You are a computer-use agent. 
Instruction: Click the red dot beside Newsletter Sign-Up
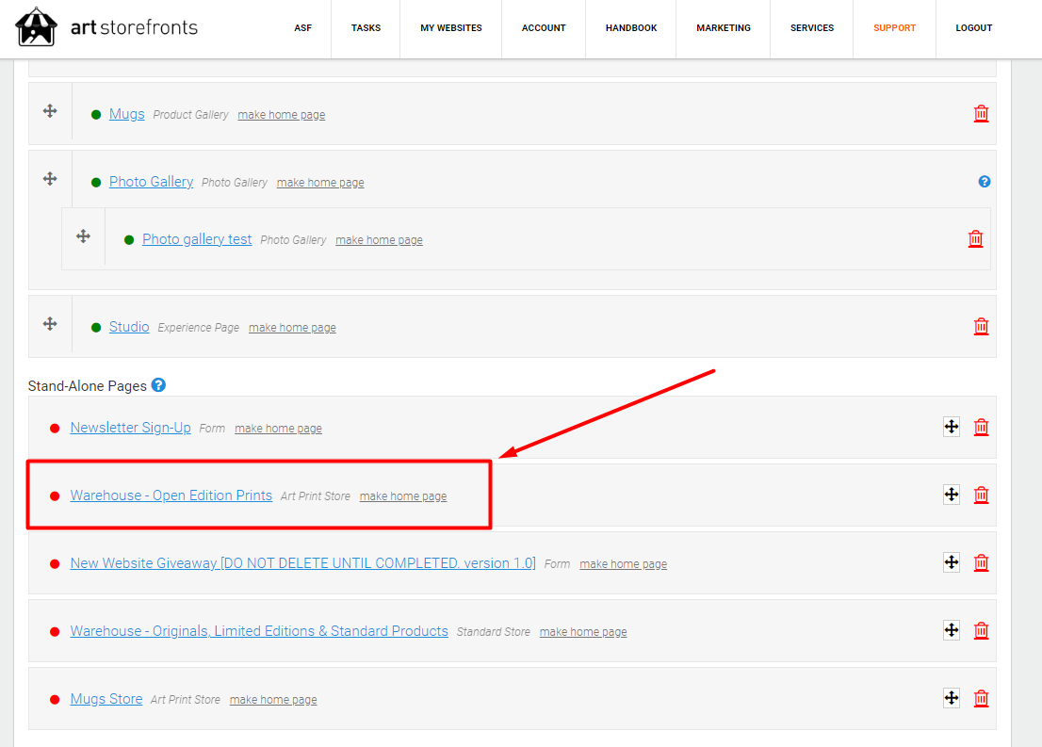click(x=54, y=427)
